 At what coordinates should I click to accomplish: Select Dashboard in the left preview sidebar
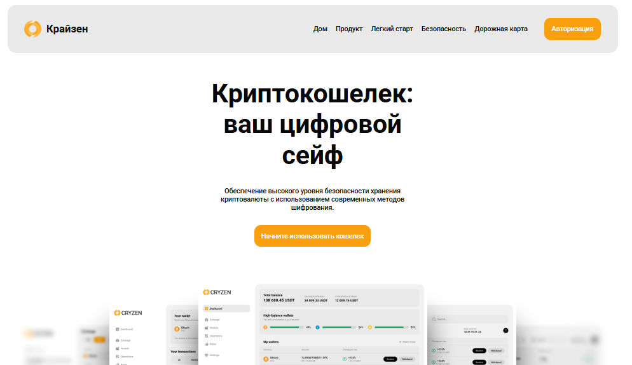[x=124, y=329]
